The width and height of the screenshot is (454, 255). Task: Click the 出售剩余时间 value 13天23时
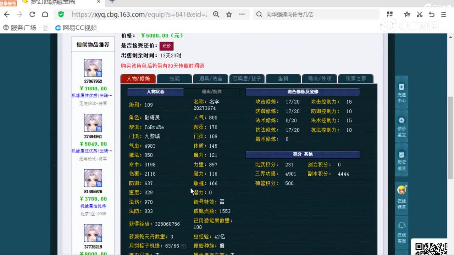[x=171, y=56]
